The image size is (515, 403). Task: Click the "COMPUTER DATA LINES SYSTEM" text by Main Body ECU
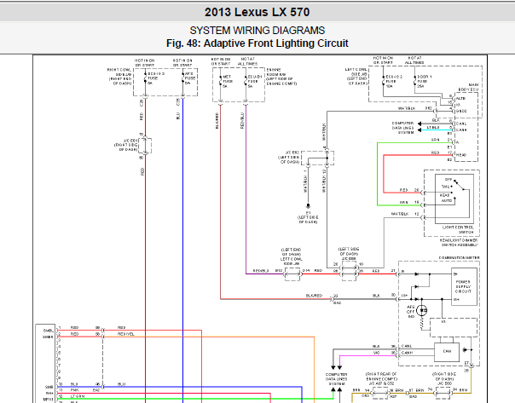pyautogui.click(x=402, y=128)
